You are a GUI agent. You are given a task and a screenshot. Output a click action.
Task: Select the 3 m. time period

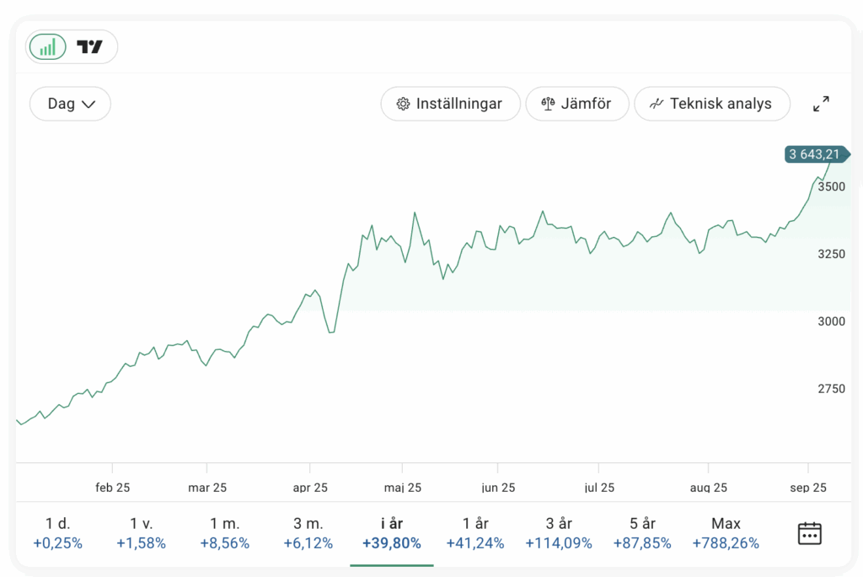point(308,533)
